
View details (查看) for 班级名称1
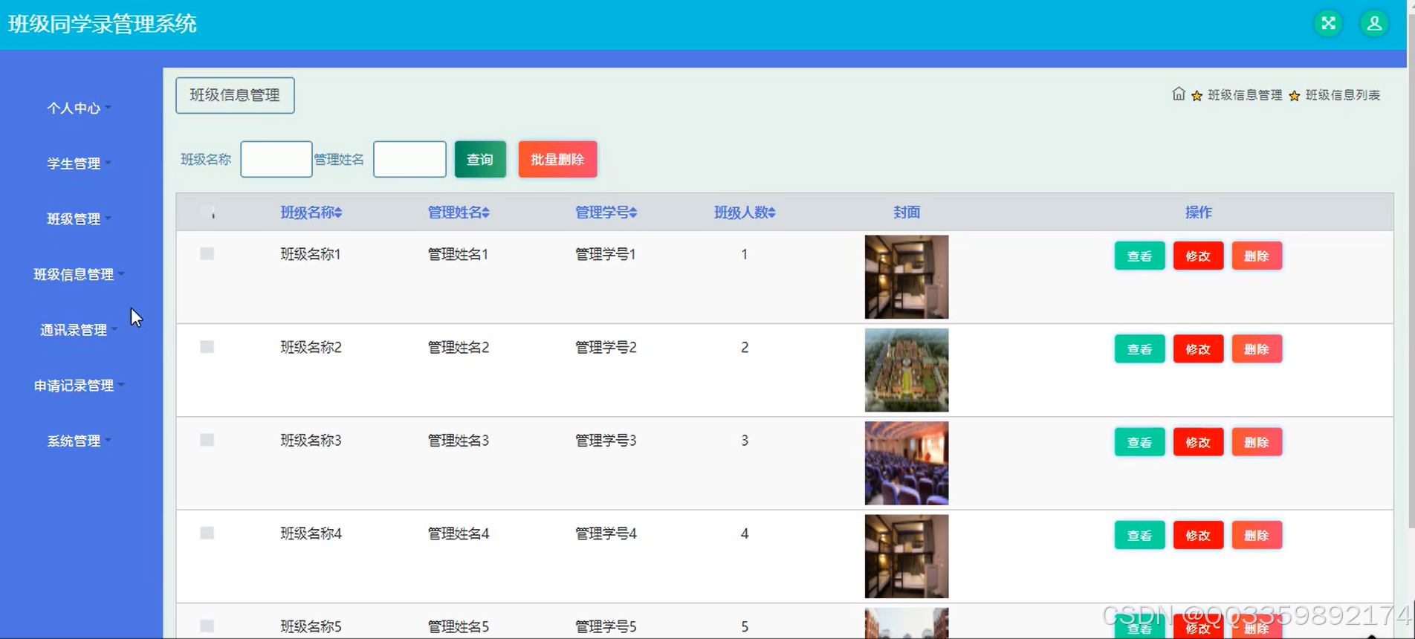[1139, 256]
